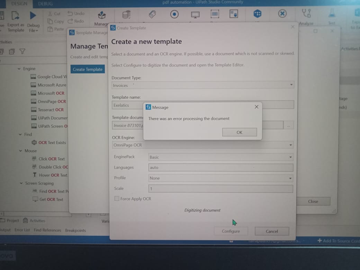Click the Debug File play icon
The height and width of the screenshot is (270, 360).
pos(33,16)
